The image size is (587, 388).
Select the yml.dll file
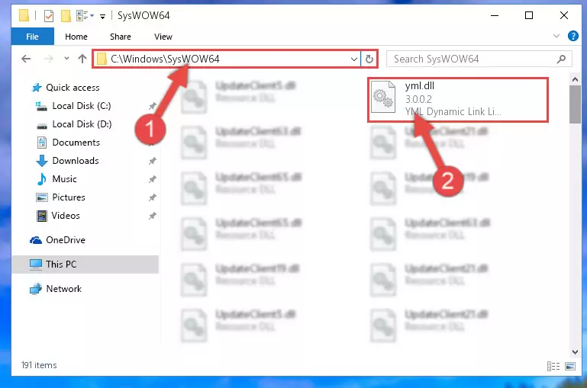click(458, 100)
